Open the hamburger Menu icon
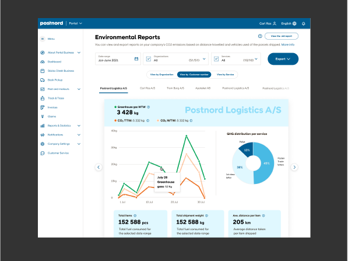 coord(43,39)
